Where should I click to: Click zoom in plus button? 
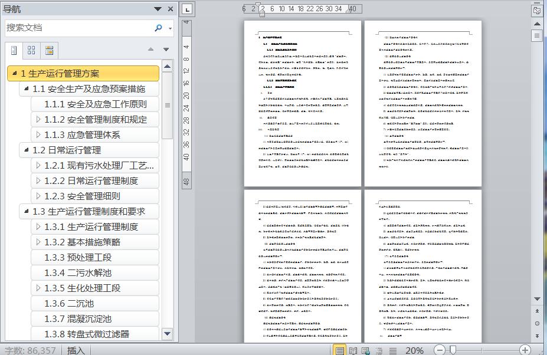coord(525,350)
